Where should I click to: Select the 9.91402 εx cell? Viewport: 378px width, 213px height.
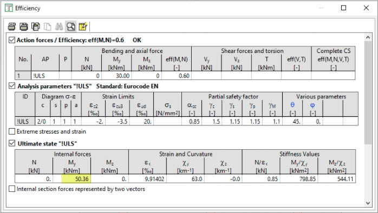147,179
